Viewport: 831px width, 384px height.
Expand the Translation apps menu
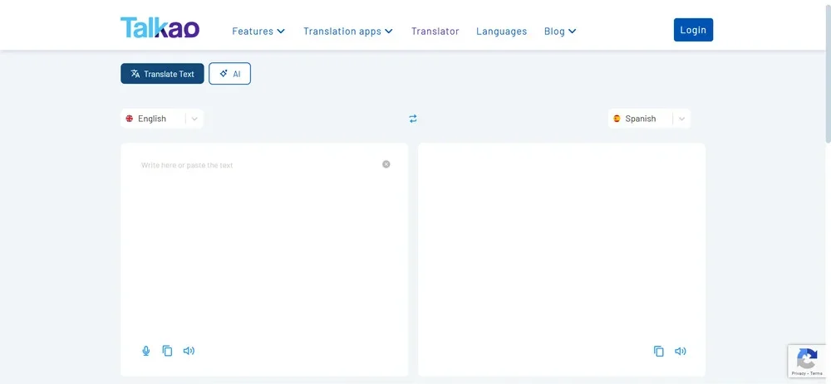click(347, 31)
